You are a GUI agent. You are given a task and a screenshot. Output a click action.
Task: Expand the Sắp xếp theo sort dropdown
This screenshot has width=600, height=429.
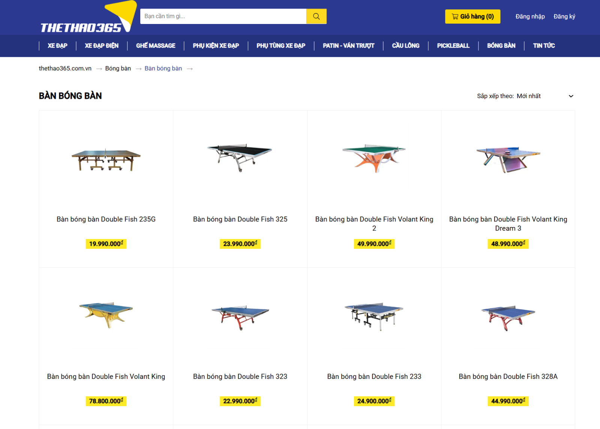(525, 96)
